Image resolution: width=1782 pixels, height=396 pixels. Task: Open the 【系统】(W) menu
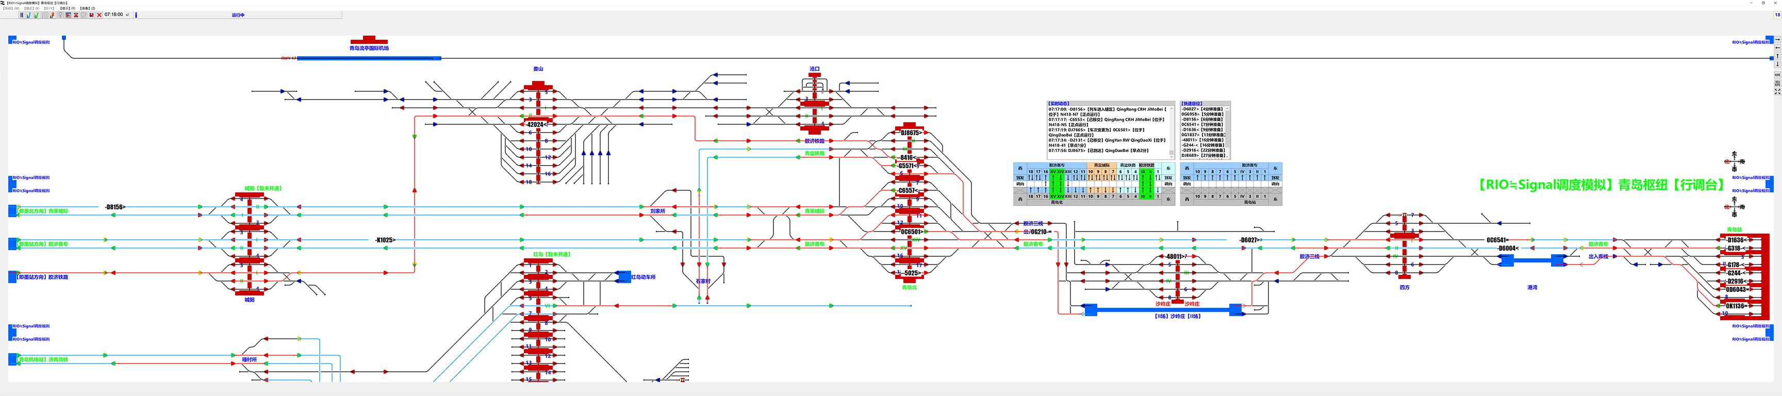point(11,8)
